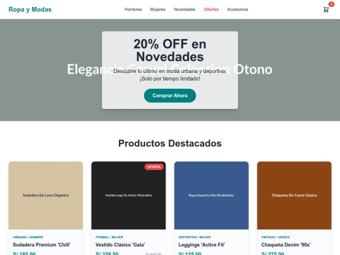Image resolution: width=340 pixels, height=255 pixels.
Task: Click the Ropa y Modas logo
Action: (x=30, y=9)
